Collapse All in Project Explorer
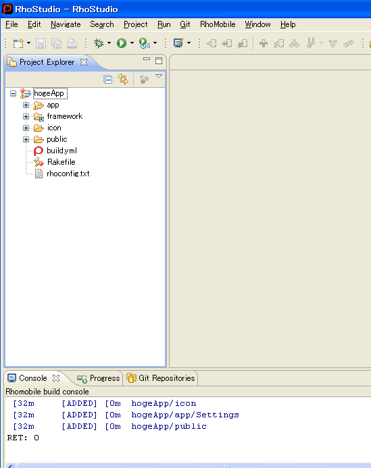Image resolution: width=371 pixels, height=468 pixels. (x=108, y=80)
